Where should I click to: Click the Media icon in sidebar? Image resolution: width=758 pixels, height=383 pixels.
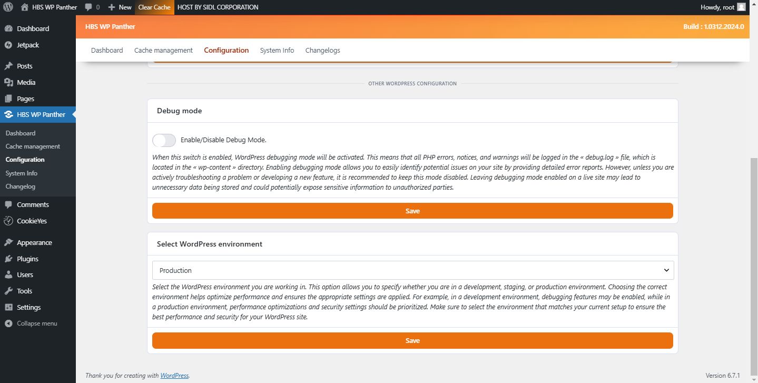click(x=8, y=82)
